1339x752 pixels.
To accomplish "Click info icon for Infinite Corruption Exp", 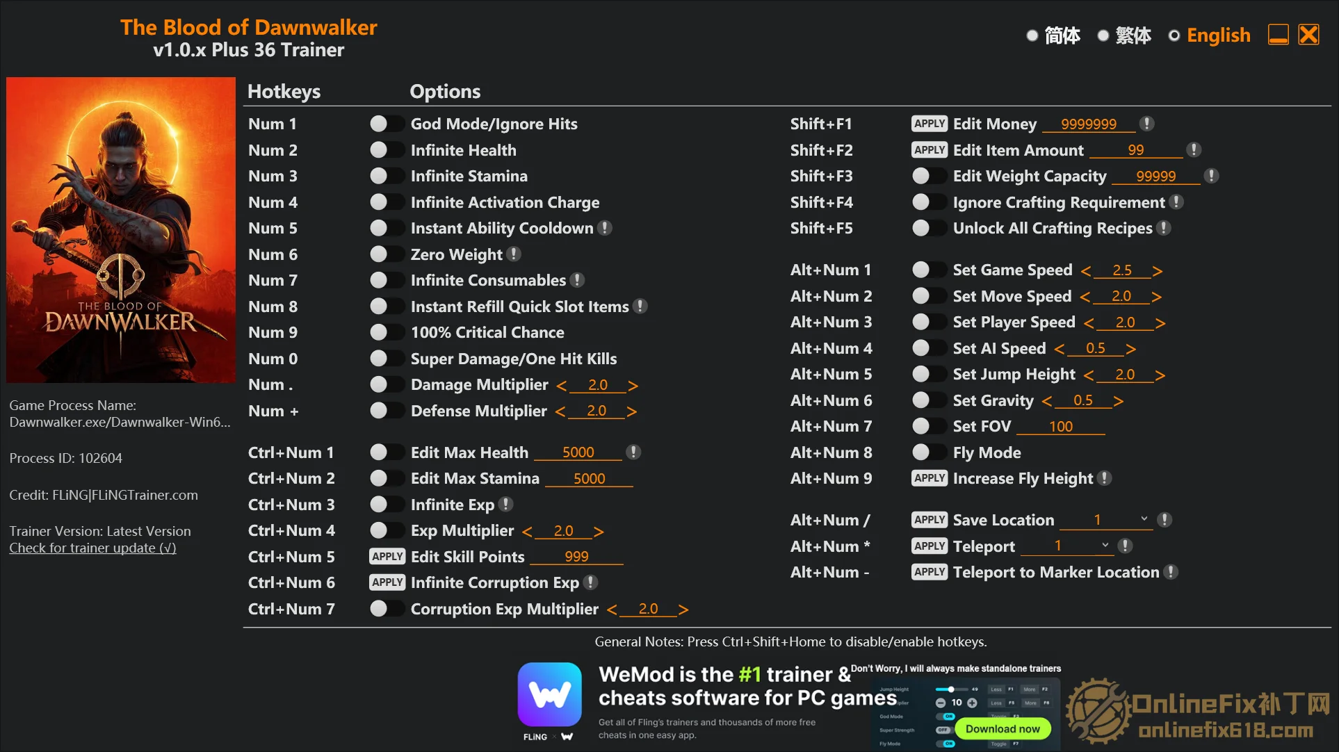I will [x=590, y=582].
